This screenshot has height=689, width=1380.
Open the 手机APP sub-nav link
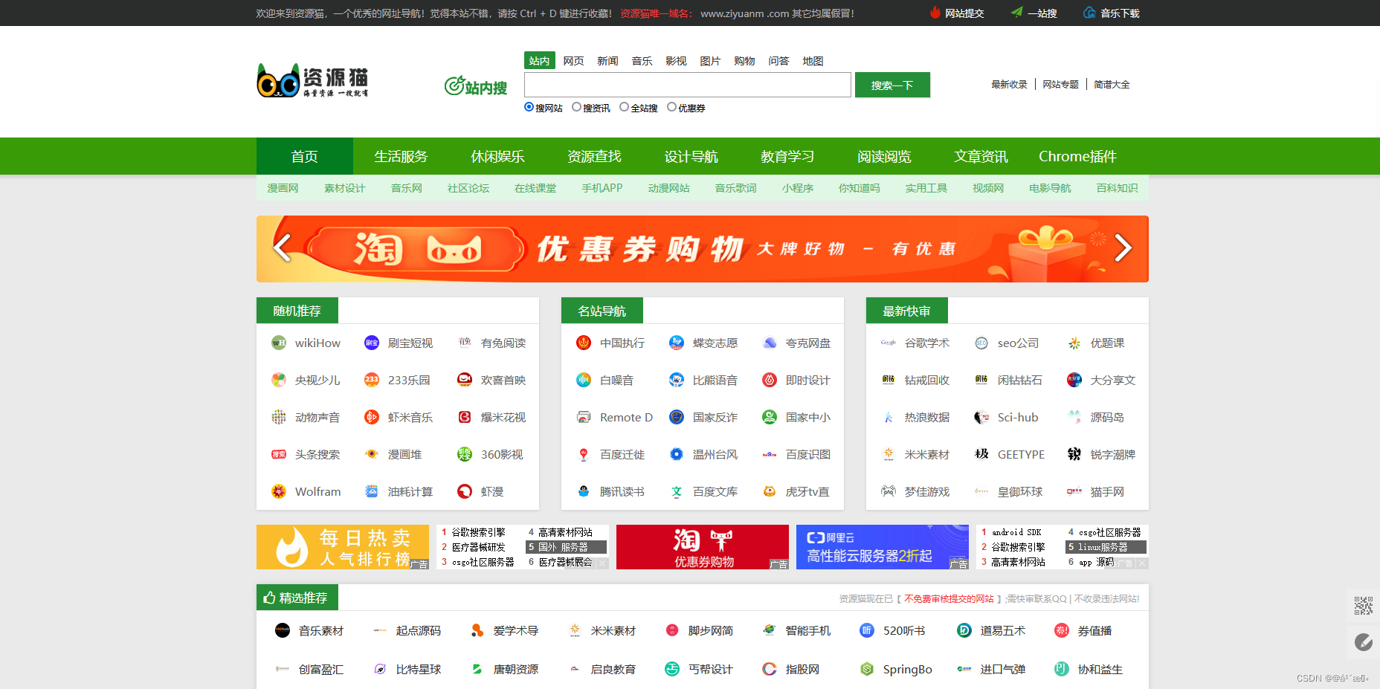(x=602, y=188)
